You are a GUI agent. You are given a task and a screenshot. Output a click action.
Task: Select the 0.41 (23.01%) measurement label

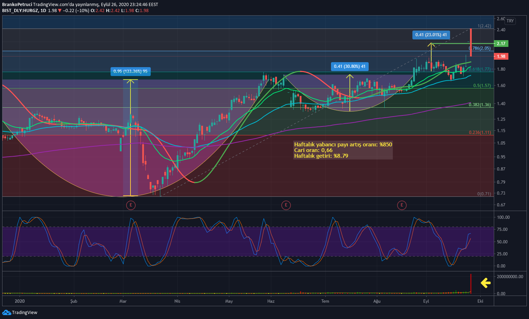point(431,35)
